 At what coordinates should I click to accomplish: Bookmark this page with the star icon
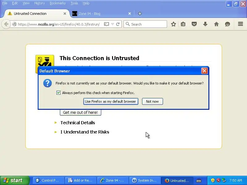(x=174, y=24)
